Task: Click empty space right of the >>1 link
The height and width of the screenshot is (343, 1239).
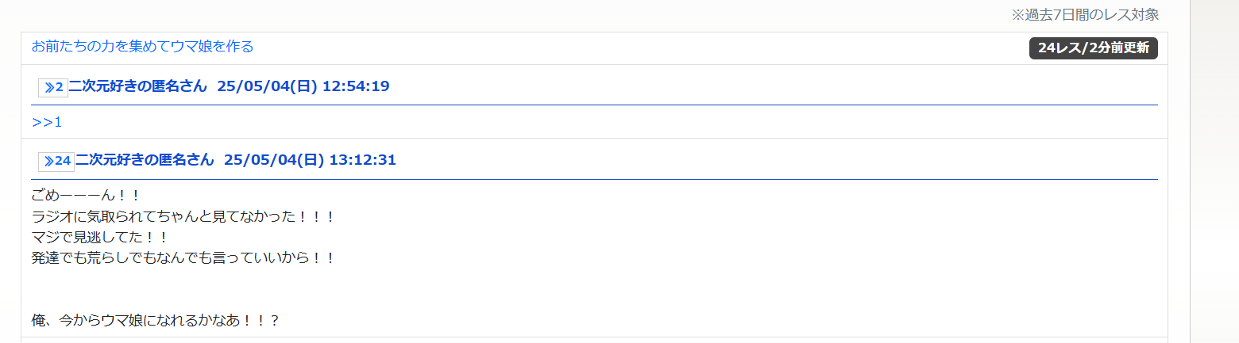Action: 556,122
